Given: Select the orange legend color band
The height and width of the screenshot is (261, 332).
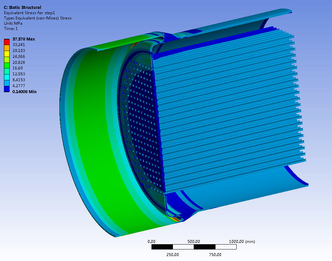Looking at the screenshot, I should click(7, 48).
